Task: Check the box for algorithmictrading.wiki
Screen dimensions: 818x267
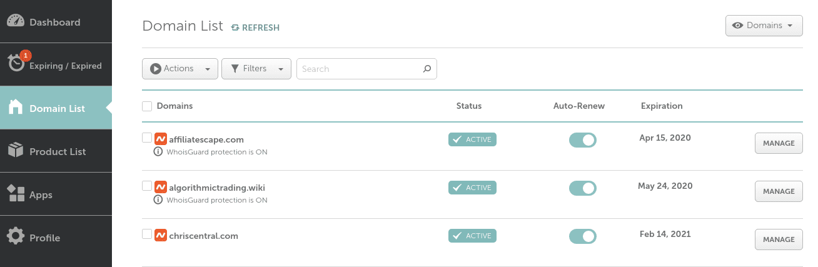Action: click(x=147, y=186)
